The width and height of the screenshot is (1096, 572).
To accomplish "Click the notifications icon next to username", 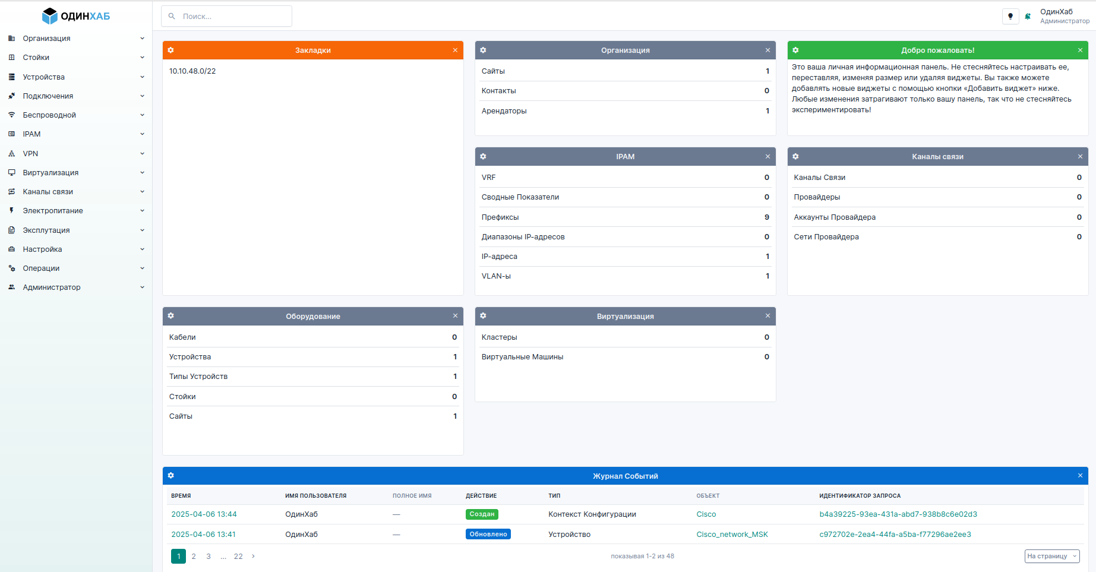I will (1028, 17).
